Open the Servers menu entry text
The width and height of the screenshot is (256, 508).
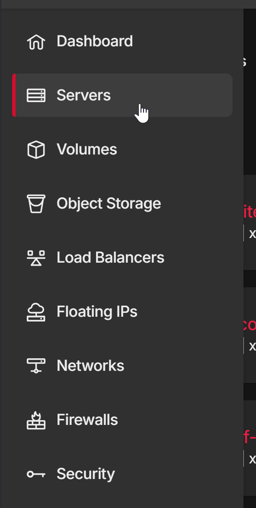[x=84, y=95]
